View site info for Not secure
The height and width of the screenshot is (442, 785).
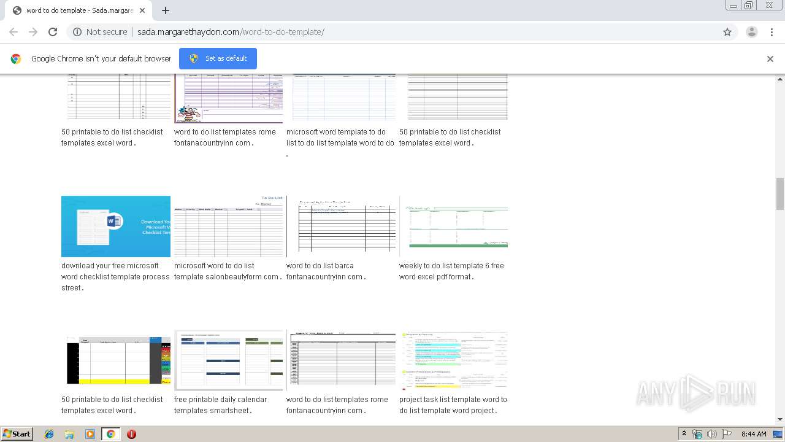100,32
